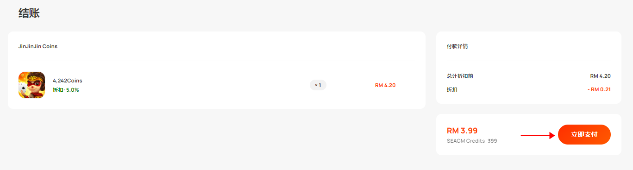Screen dimensions: 633x170
Task: Click the 结账 checkout heading
Action: (x=29, y=13)
